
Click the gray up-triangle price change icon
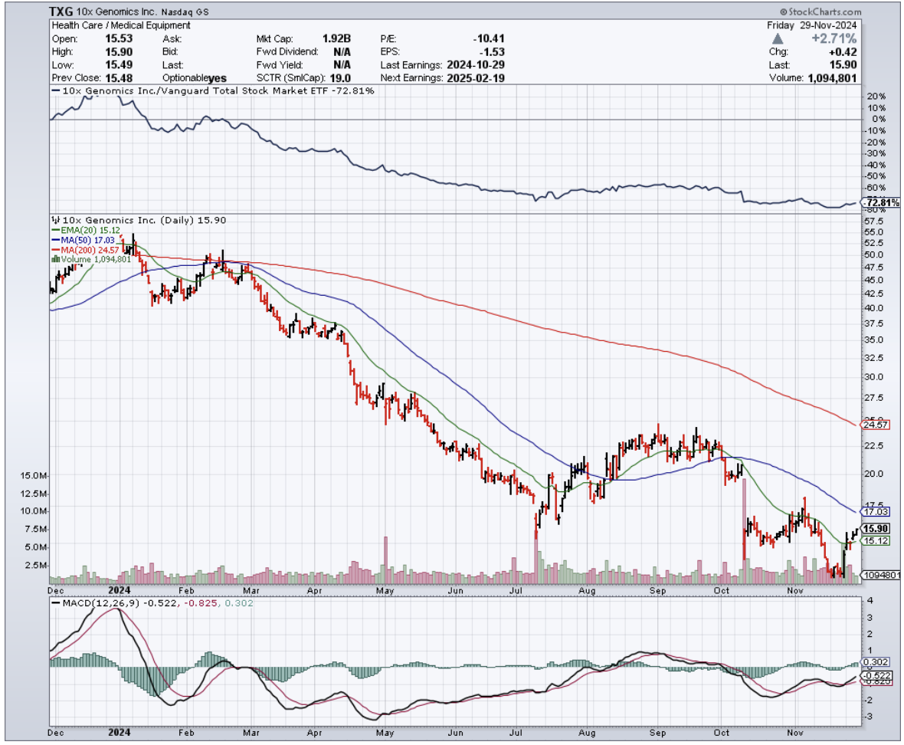tap(778, 38)
